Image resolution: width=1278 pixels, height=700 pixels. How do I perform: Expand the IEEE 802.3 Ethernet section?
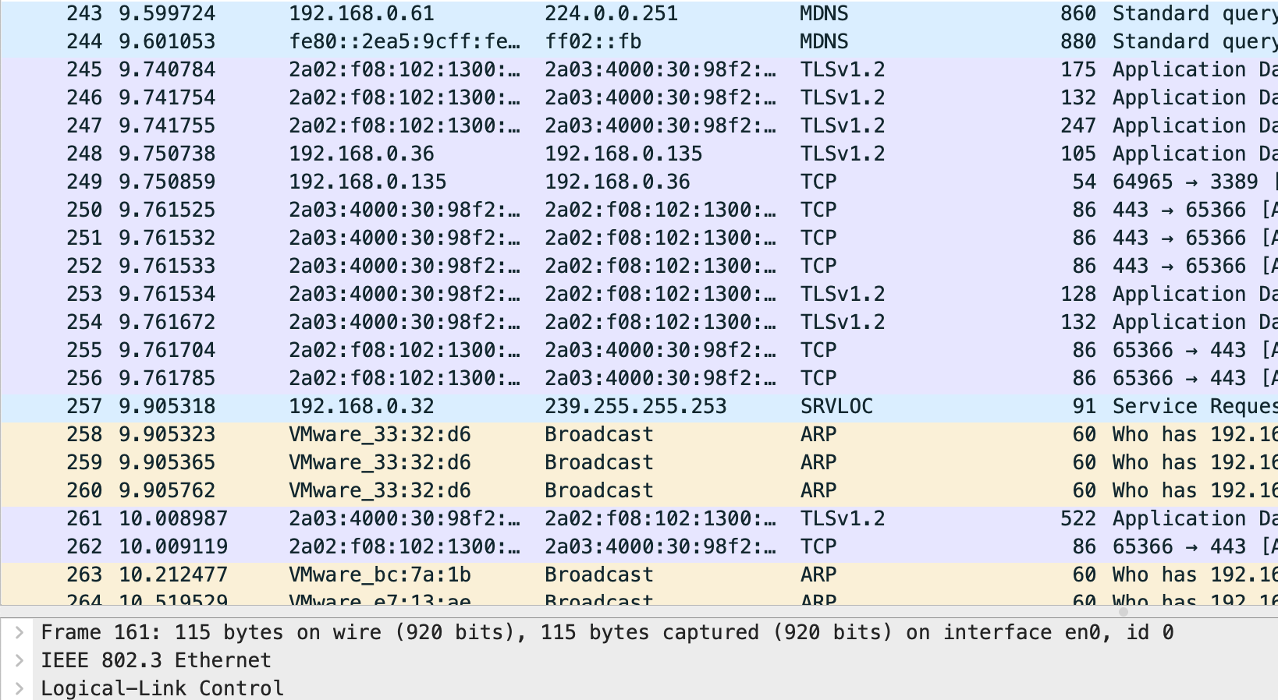click(x=20, y=660)
